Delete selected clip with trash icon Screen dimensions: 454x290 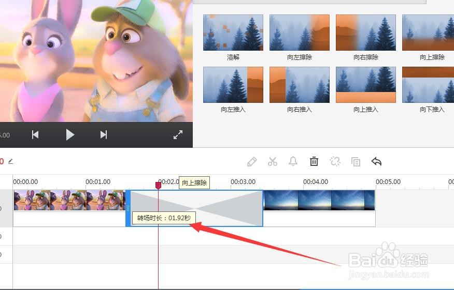pyautogui.click(x=314, y=161)
